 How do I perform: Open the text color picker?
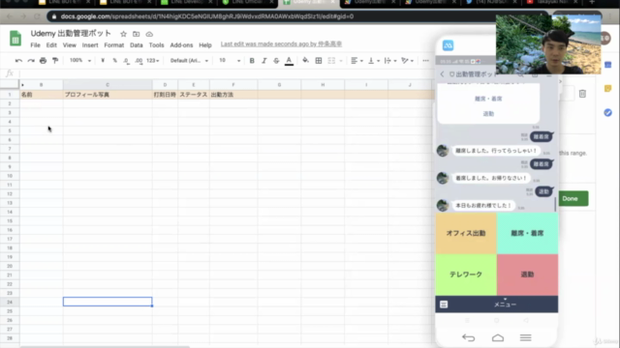[289, 61]
